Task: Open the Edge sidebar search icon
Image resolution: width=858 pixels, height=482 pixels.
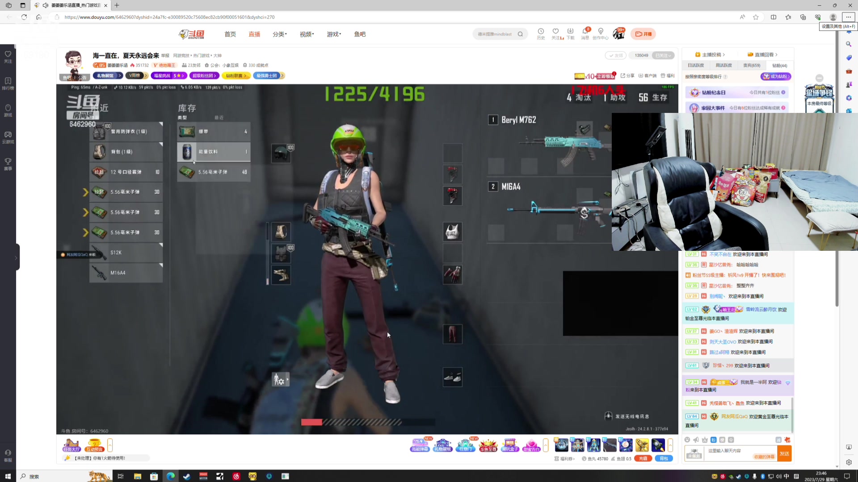Action: [848, 44]
